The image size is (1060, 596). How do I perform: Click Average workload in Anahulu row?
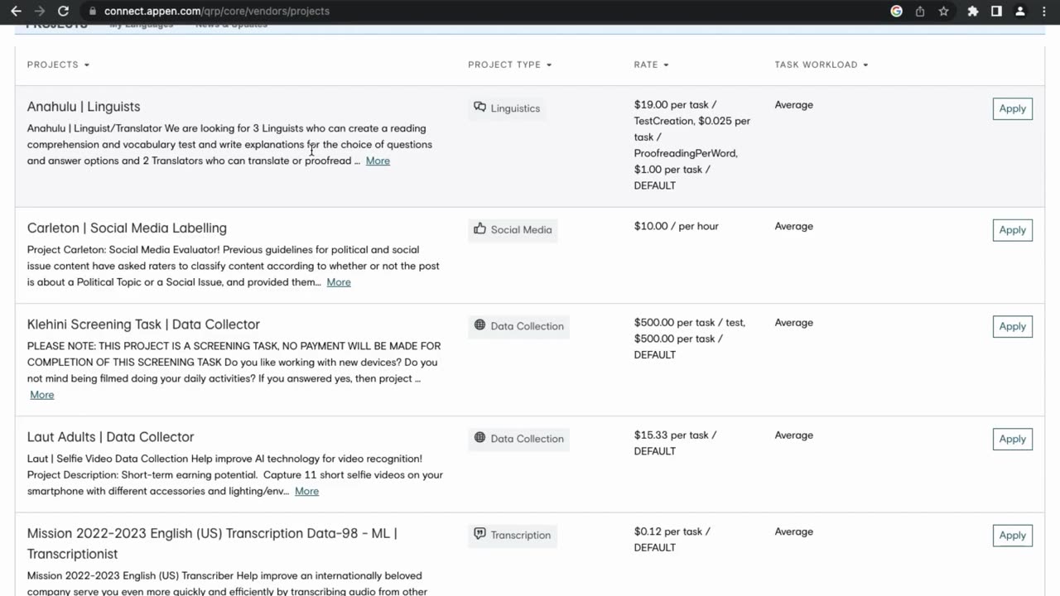793,104
